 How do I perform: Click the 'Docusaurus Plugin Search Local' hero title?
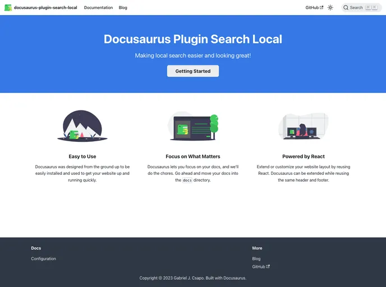(x=193, y=39)
